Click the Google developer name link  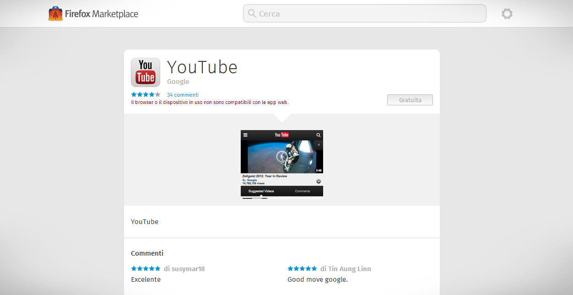[178, 82]
